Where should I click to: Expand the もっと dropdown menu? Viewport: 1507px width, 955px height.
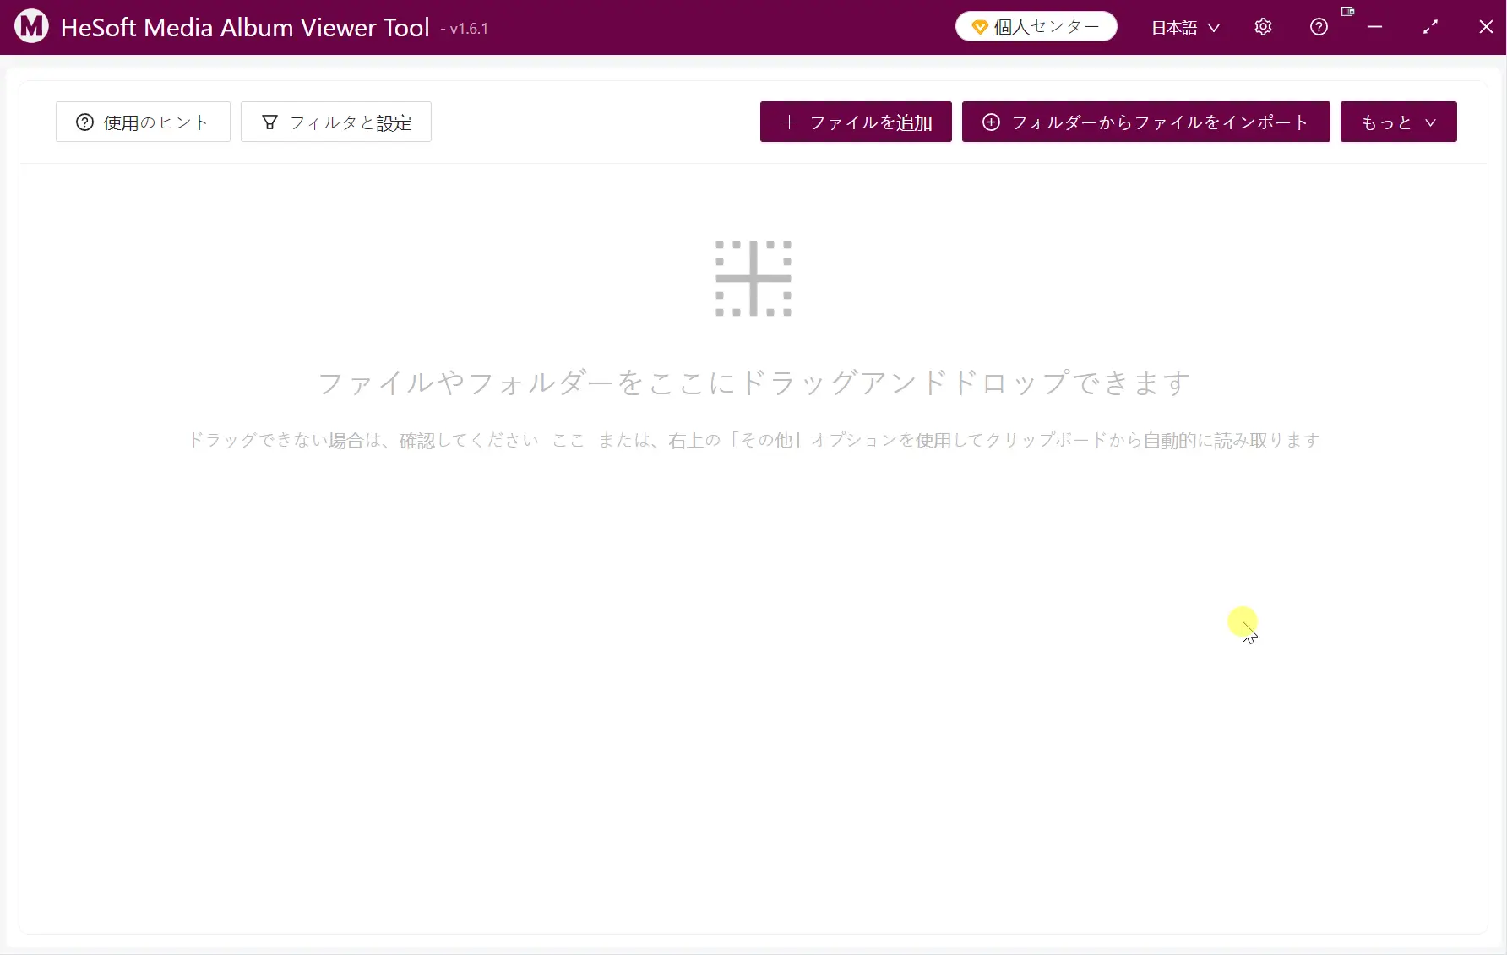pyautogui.click(x=1398, y=122)
